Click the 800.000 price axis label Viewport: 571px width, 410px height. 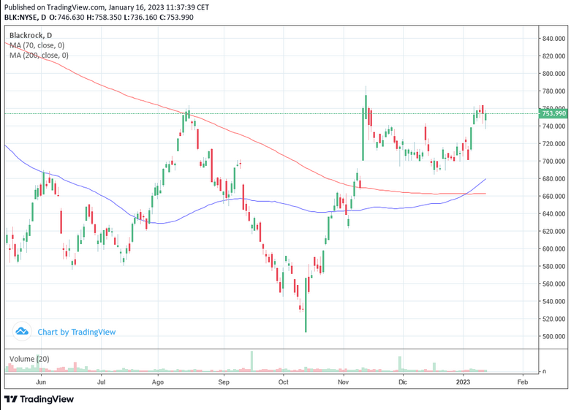point(553,74)
